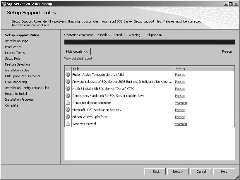The width and height of the screenshot is (240, 180).
Task: Open Passed status link for Fusion ATL rule
Action: [180, 75]
